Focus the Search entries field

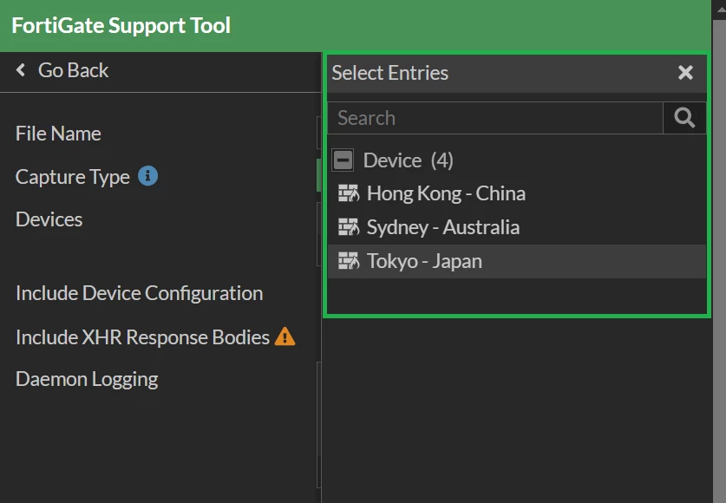point(495,118)
